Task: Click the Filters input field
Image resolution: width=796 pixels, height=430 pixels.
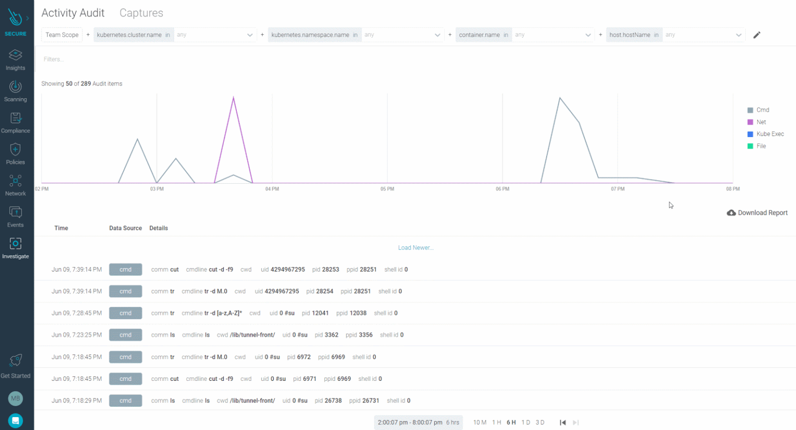Action: 207,60
